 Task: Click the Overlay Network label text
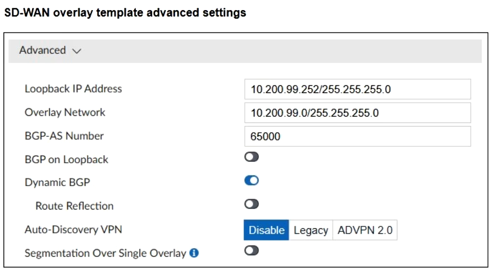pos(65,112)
